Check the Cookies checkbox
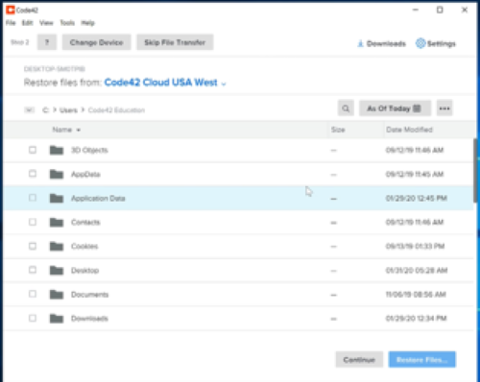Viewport: 480px width, 382px height. (33, 246)
